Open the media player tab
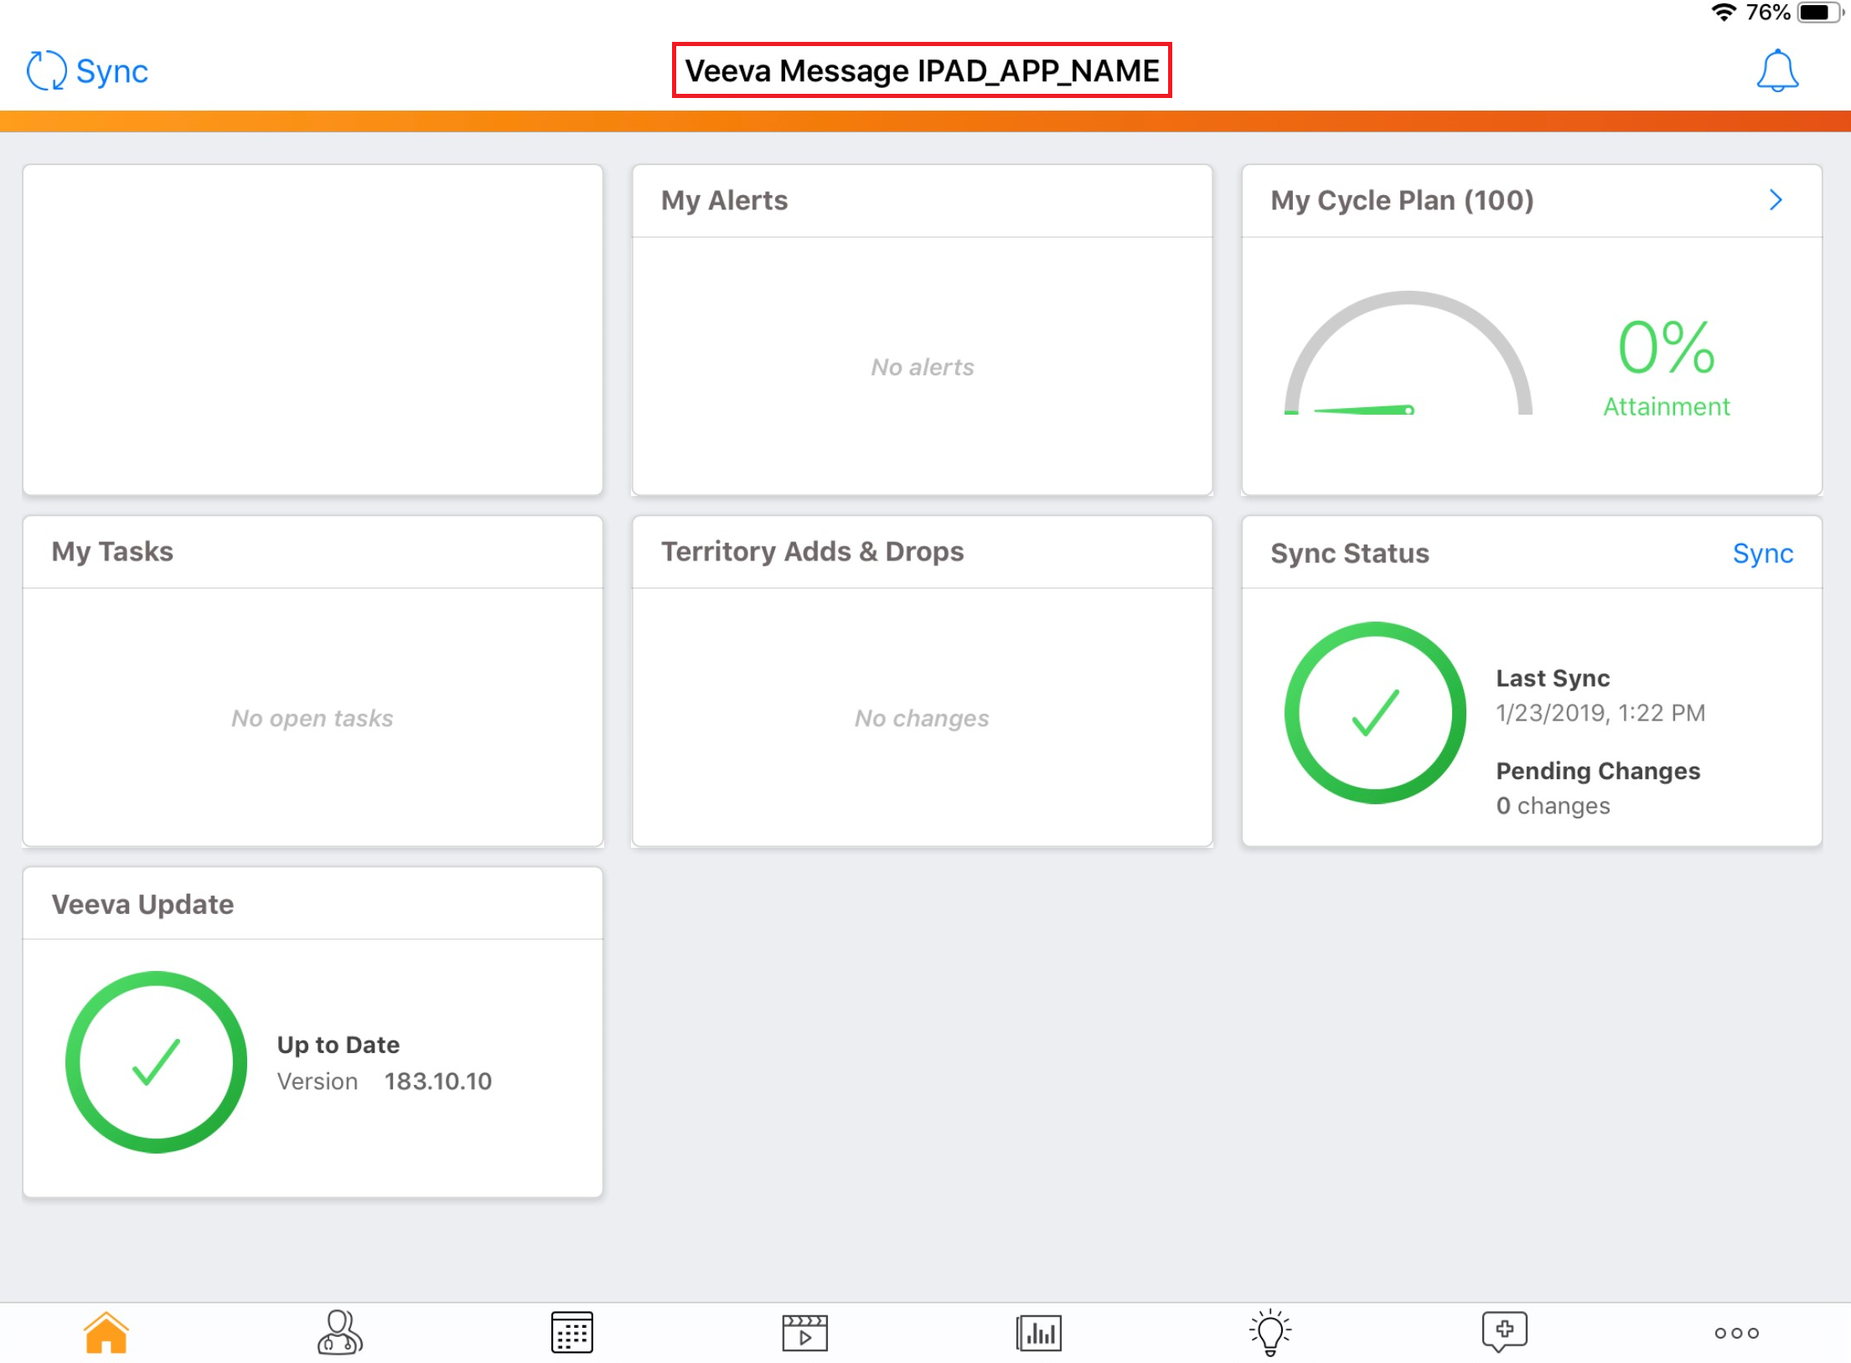1851x1363 pixels. pos(804,1332)
